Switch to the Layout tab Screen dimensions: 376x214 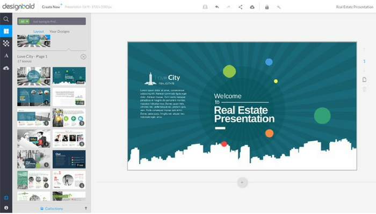click(39, 31)
